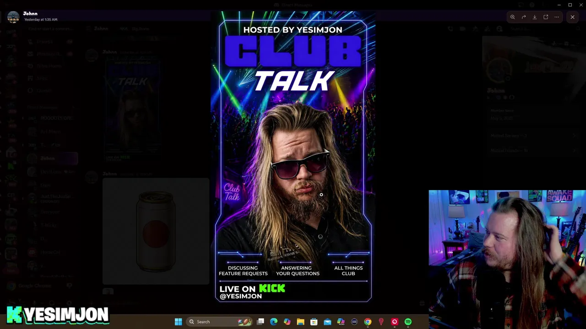Open the three-dot more options menu

click(557, 17)
